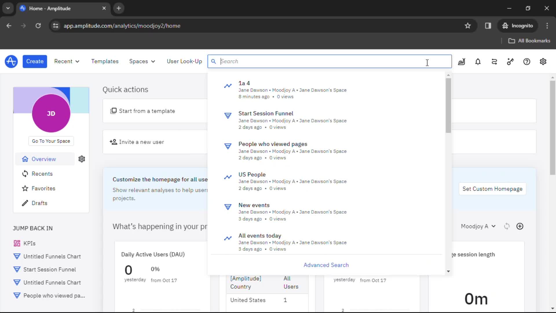
Task: Click line chart icon beside All events today
Action: click(228, 238)
